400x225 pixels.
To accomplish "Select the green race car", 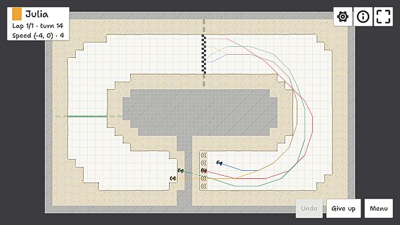I will 181,170.
